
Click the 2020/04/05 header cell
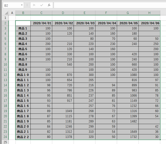128,23
